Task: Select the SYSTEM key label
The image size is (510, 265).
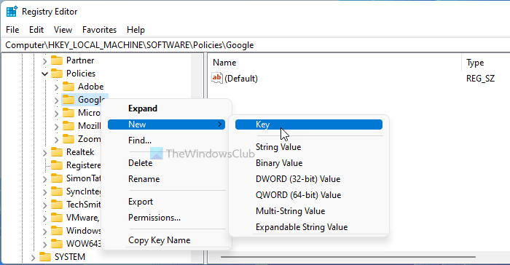Action: coord(70,257)
